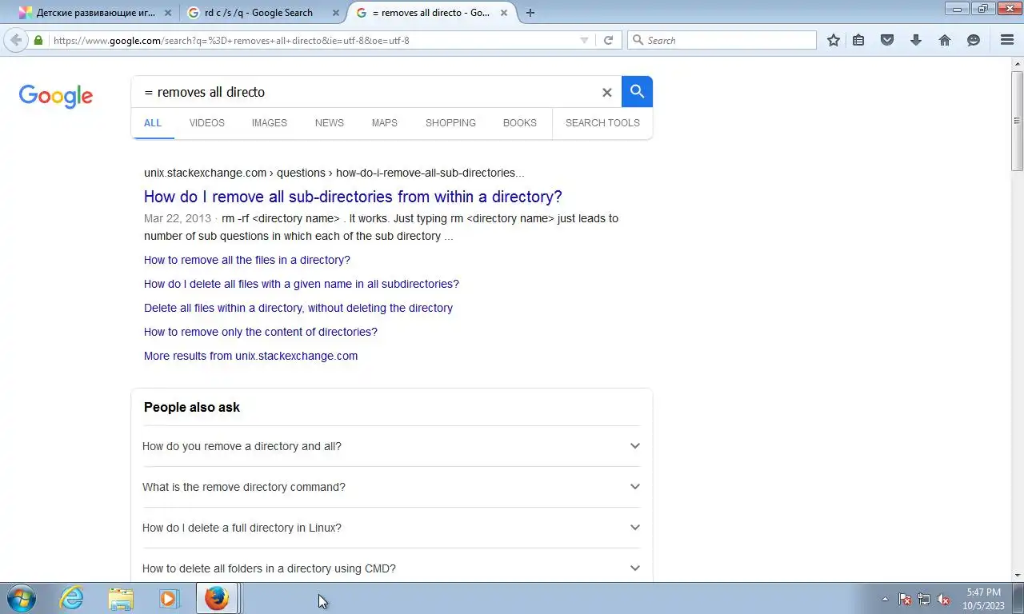1024x614 pixels.
Task: Select the removes all directo tab
Action: [430, 13]
